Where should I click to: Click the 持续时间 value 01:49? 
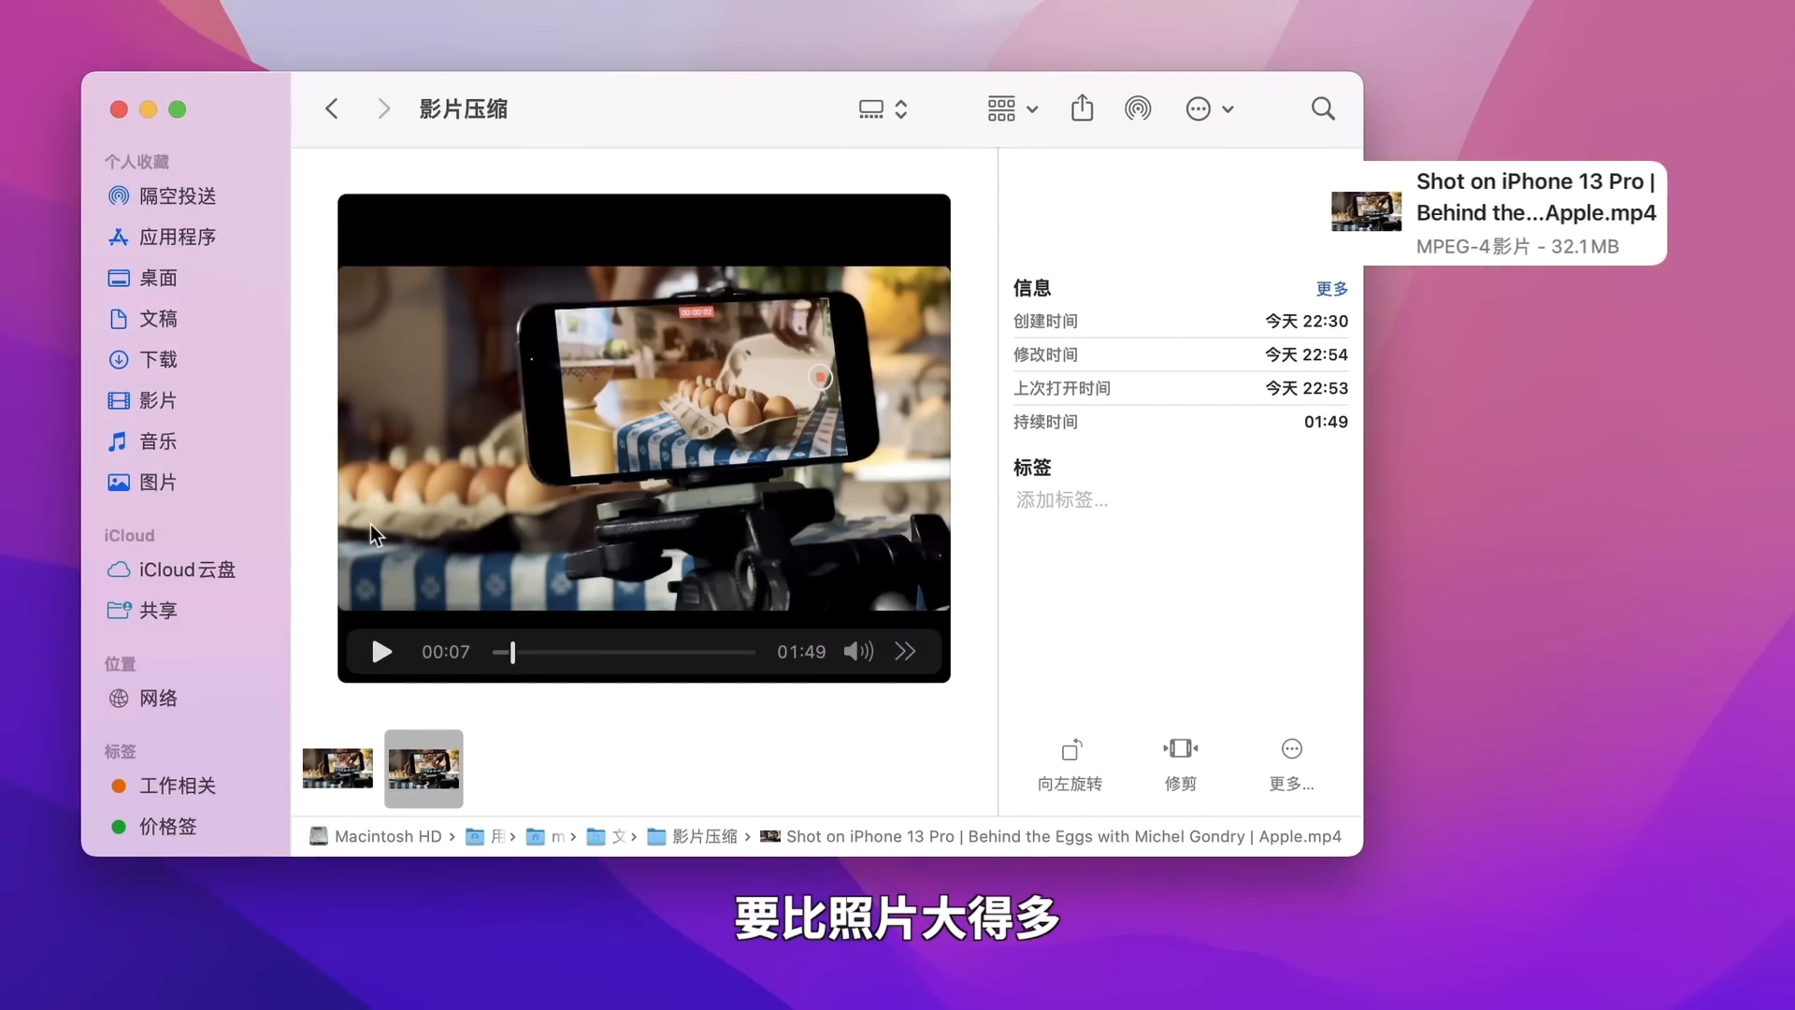click(x=1326, y=422)
